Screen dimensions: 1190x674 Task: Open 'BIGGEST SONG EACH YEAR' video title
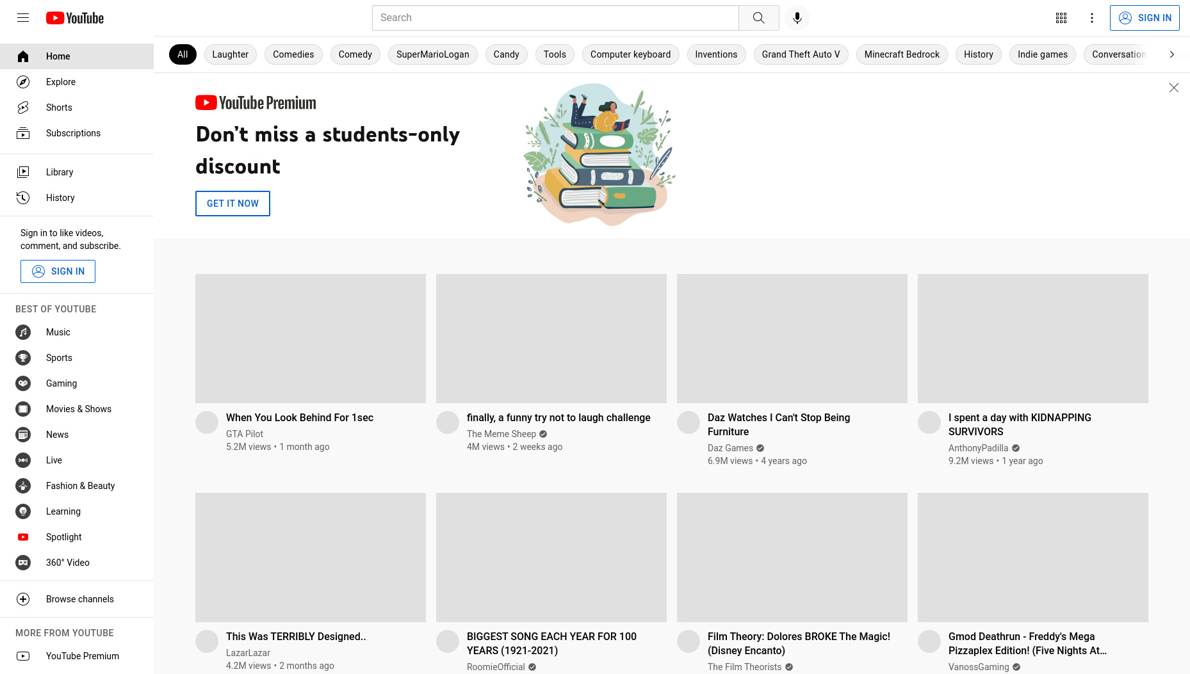pyautogui.click(x=551, y=643)
